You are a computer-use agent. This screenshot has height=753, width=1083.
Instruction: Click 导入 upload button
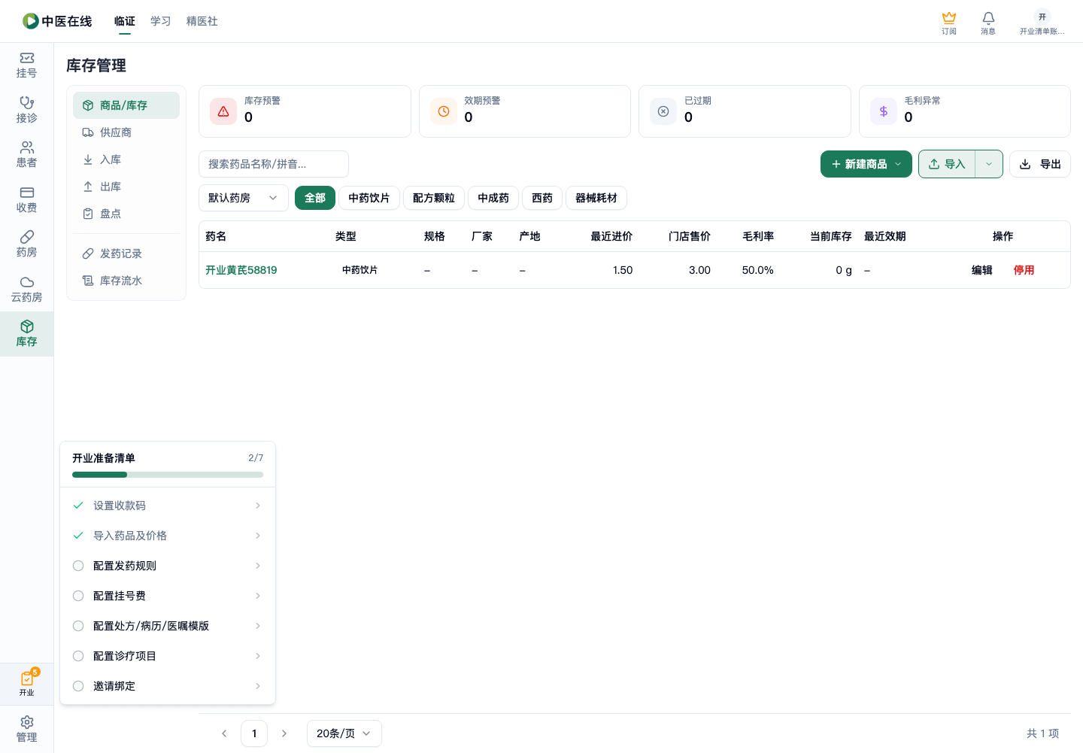pyautogui.click(x=947, y=164)
